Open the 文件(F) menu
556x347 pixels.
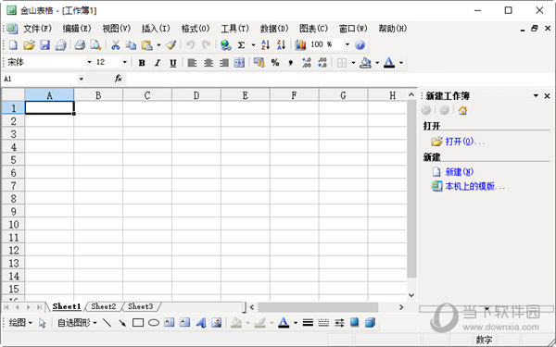click(x=38, y=29)
